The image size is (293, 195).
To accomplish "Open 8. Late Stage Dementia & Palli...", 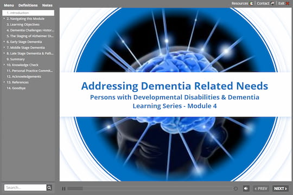I will point(30,54).
